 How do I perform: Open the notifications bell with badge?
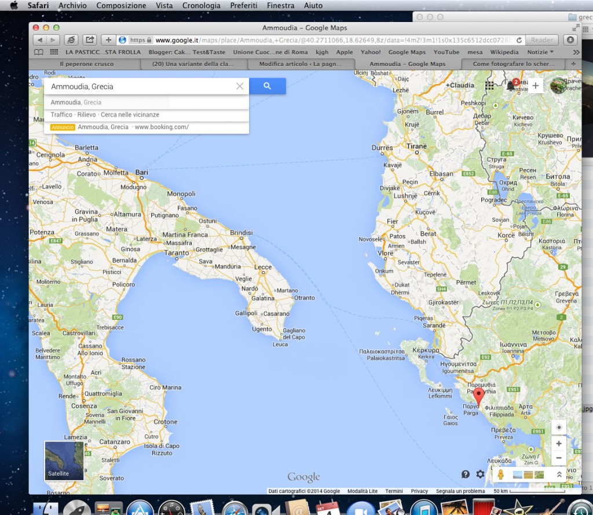pyautogui.click(x=511, y=85)
